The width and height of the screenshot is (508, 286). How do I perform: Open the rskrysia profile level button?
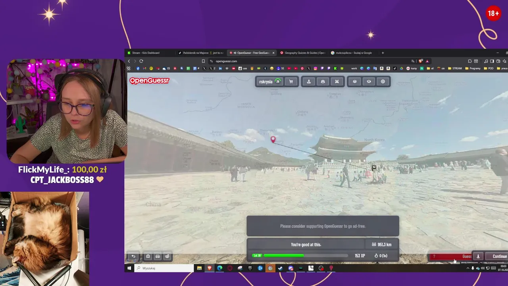point(270,81)
